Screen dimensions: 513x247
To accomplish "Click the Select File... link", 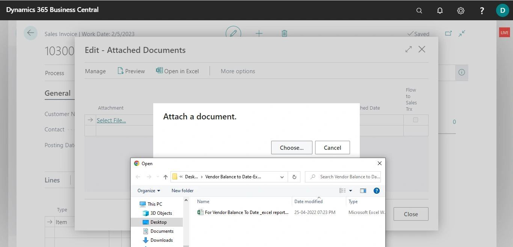I will point(111,120).
